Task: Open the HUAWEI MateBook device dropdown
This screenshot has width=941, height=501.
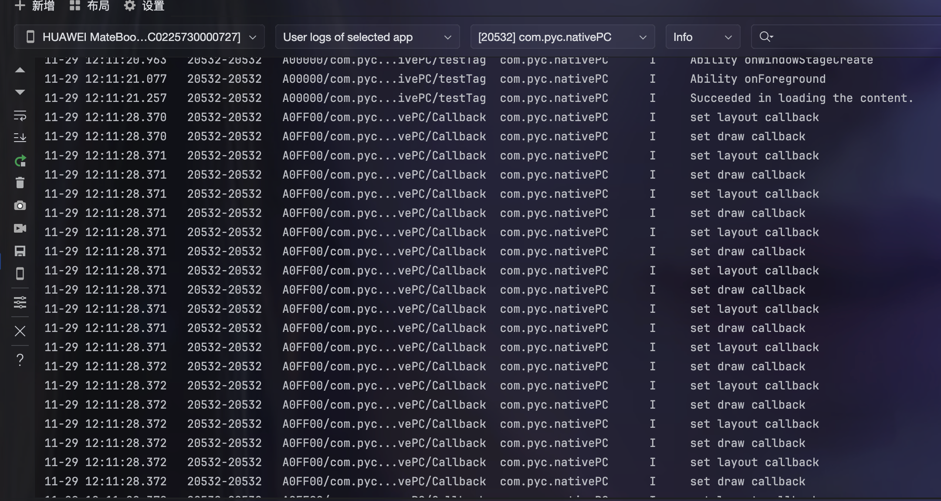Action: click(x=139, y=37)
